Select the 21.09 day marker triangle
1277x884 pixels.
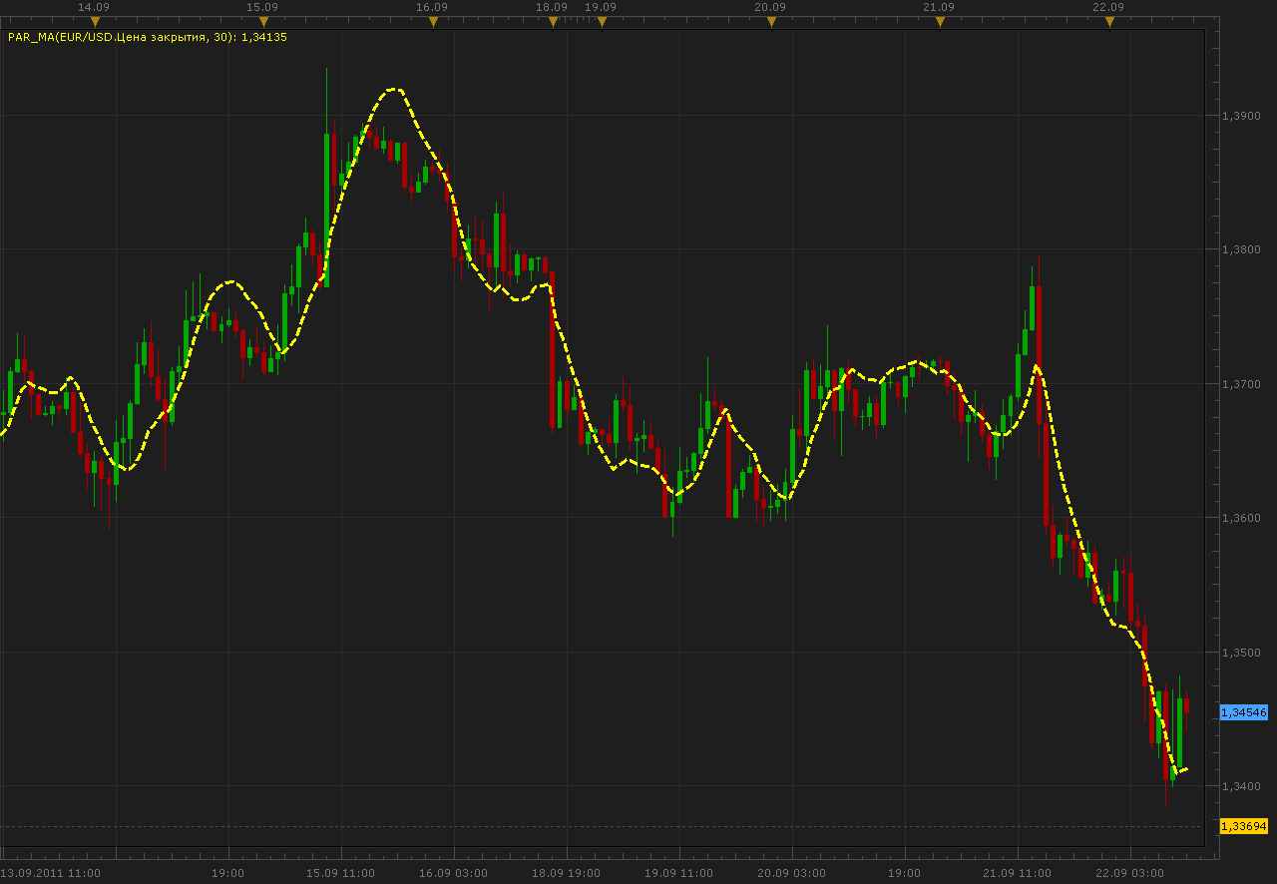[940, 21]
